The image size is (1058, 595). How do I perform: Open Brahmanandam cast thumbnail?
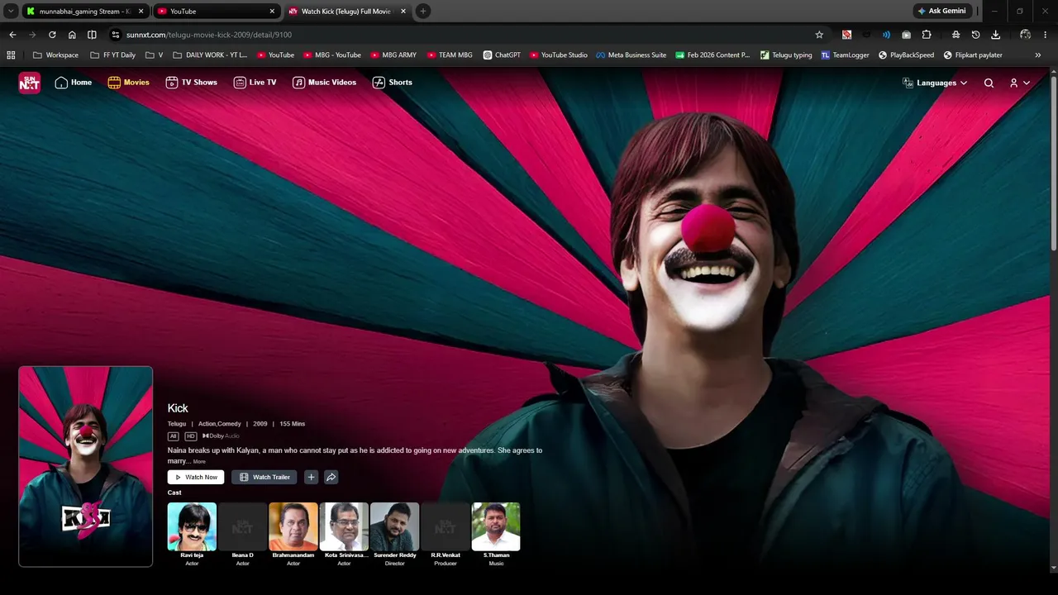point(293,526)
